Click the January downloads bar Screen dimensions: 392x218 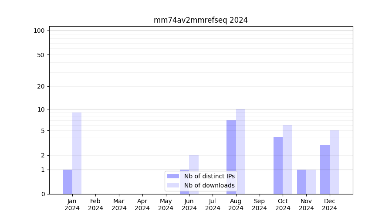tap(77, 153)
